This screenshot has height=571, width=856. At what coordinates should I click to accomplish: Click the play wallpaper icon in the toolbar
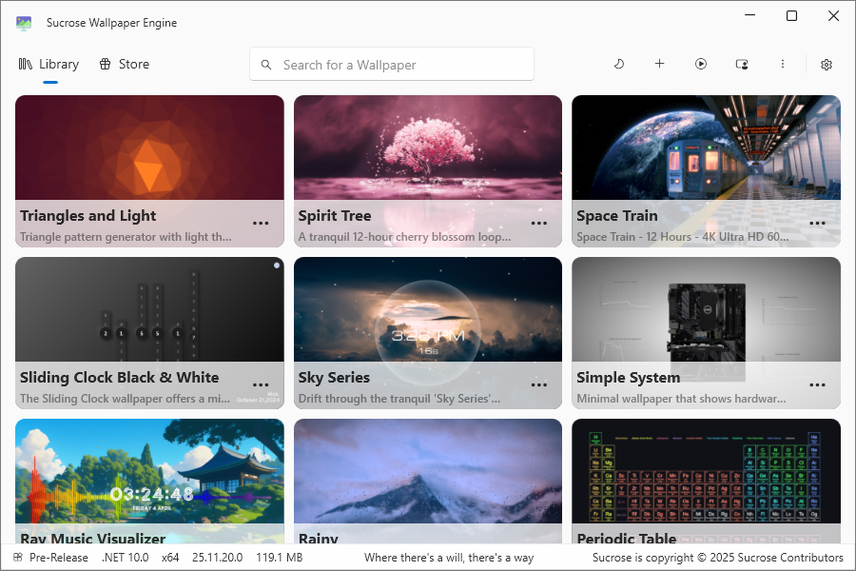coord(701,64)
